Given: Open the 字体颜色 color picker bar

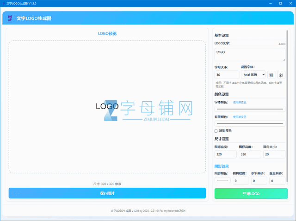Looking at the screenshot, I should point(250,109).
